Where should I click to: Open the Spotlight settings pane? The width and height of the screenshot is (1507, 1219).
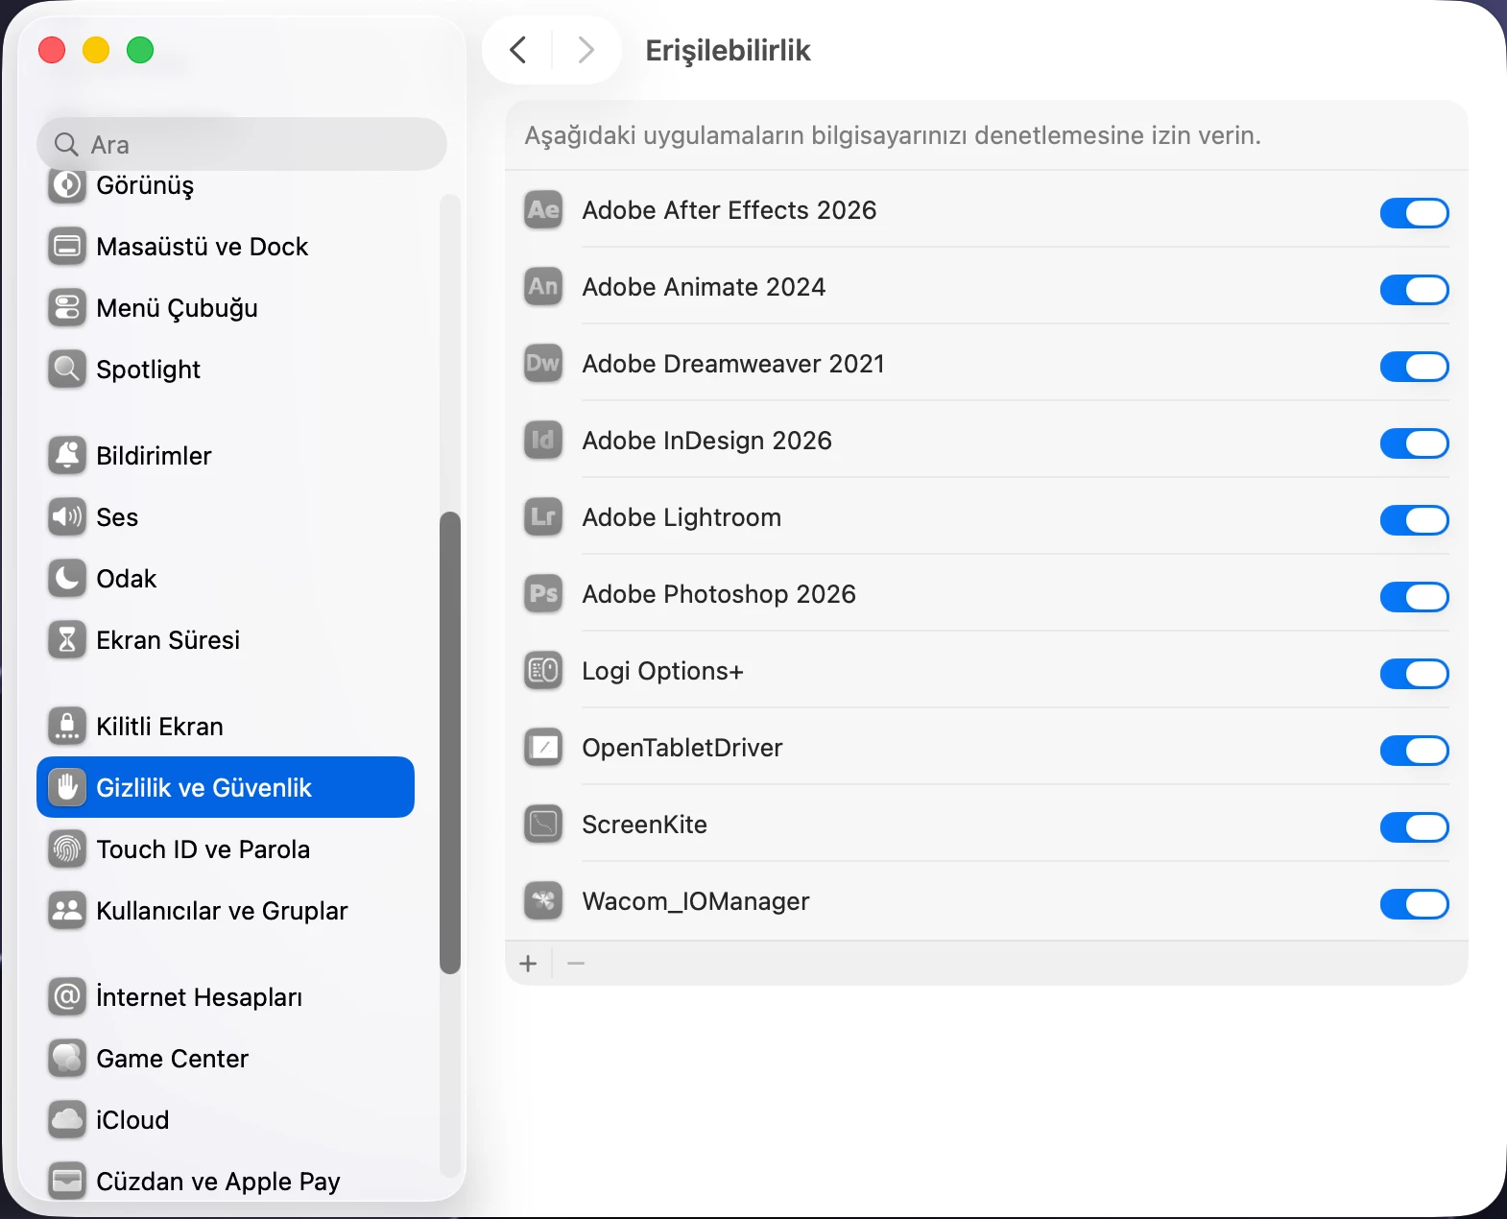[226, 370]
